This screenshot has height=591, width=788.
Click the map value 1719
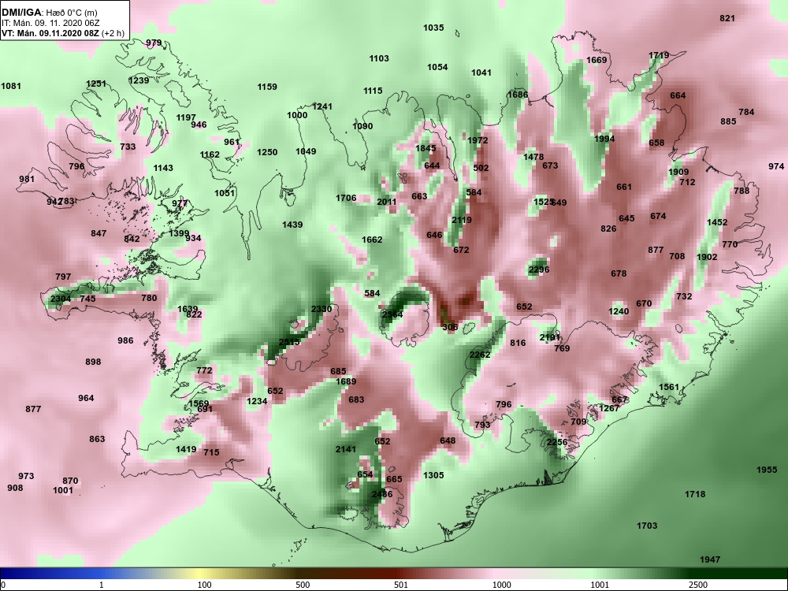pyautogui.click(x=658, y=55)
